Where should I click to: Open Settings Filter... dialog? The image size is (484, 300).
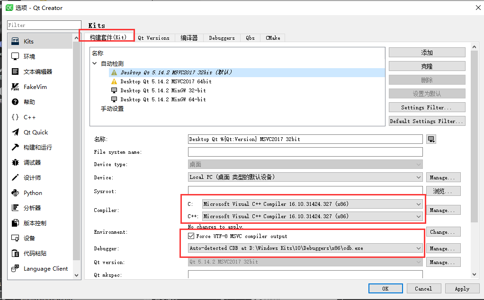click(427, 107)
